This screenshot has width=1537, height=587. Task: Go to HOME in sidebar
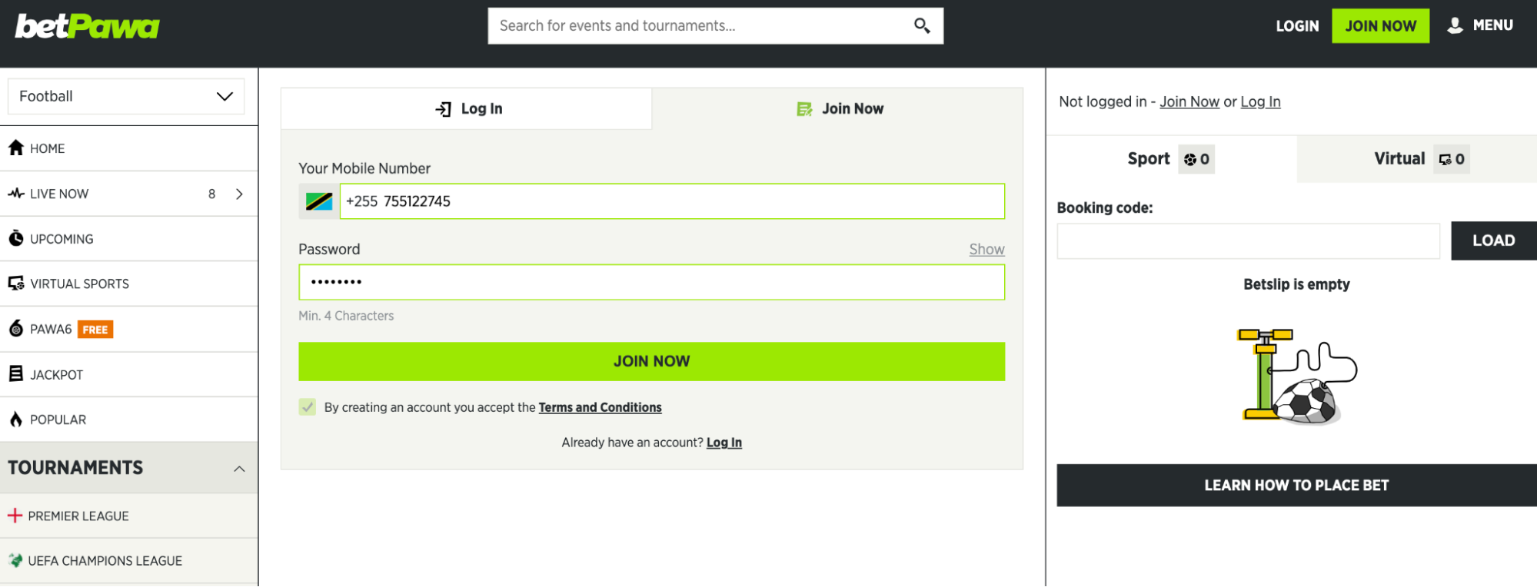coord(129,148)
